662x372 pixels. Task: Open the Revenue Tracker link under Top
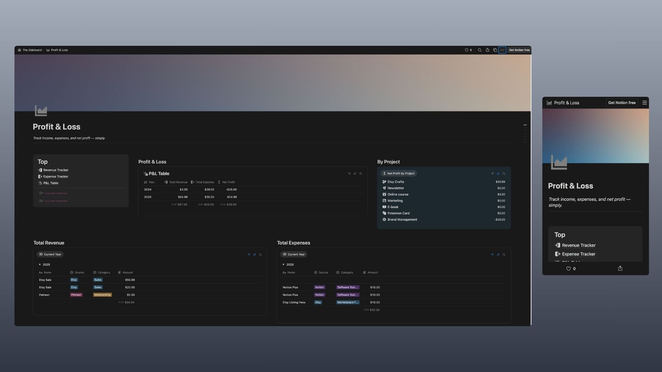click(x=56, y=170)
